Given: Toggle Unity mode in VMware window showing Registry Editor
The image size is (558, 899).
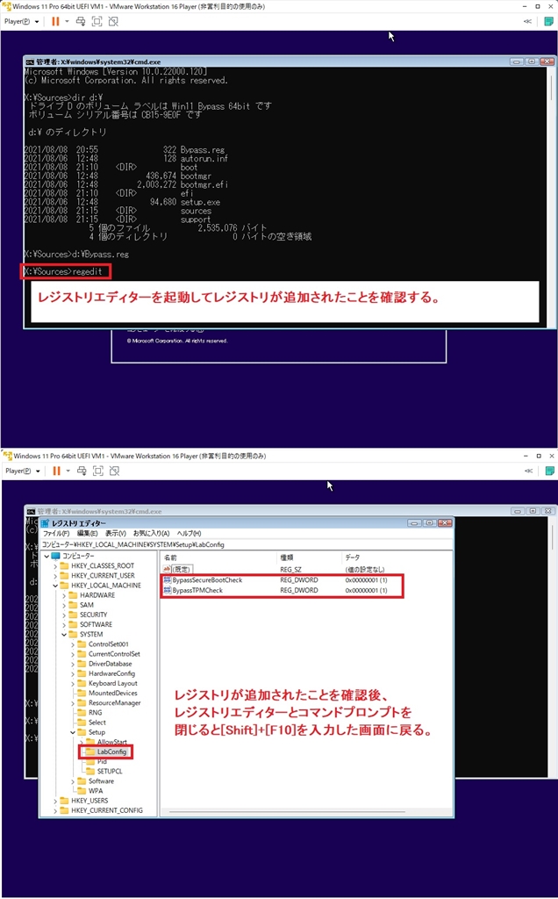Looking at the screenshot, I should pyautogui.click(x=115, y=471).
